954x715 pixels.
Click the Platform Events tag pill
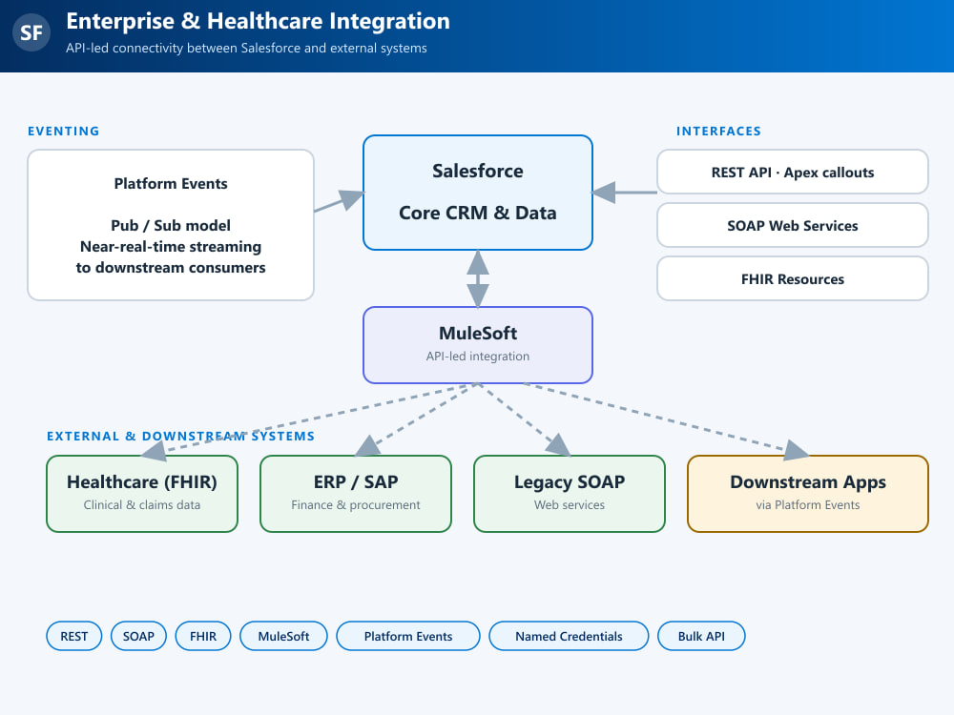[x=407, y=636]
